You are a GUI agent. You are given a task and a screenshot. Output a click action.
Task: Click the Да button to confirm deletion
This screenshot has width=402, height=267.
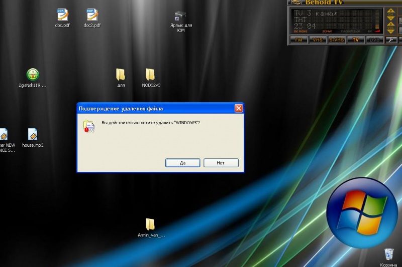tap(182, 163)
